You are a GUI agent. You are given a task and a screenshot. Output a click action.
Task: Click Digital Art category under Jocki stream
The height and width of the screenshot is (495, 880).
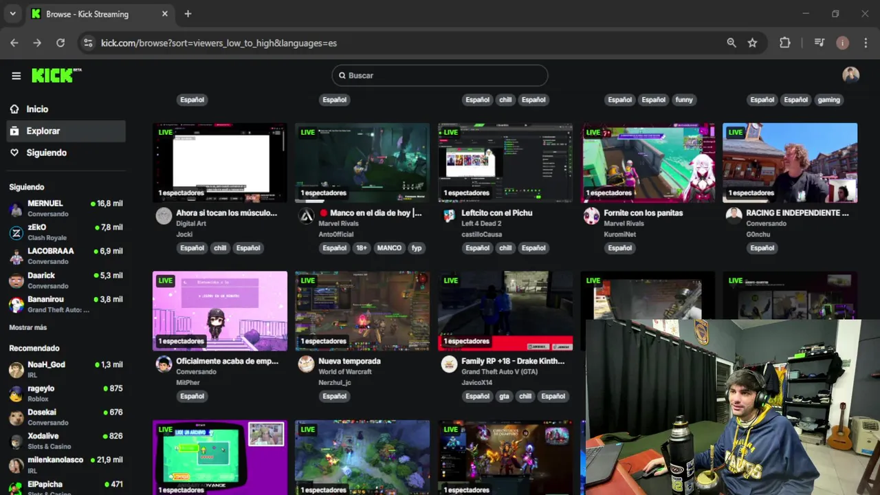(x=191, y=223)
